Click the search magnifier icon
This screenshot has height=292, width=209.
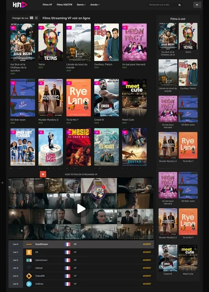(179, 5)
